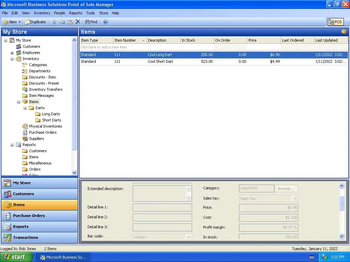Click the Cut scissors icon
The height and width of the screenshot is (262, 350).
(x=54, y=22)
